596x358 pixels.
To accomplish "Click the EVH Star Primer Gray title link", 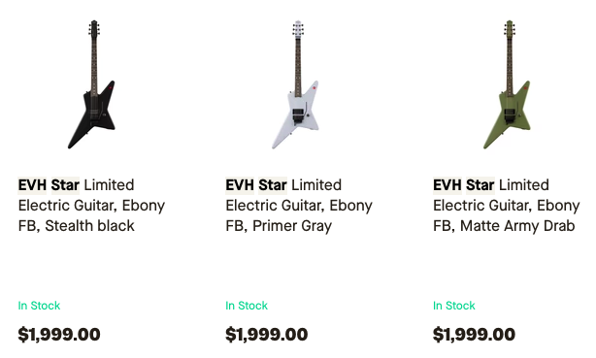I will pos(299,206).
